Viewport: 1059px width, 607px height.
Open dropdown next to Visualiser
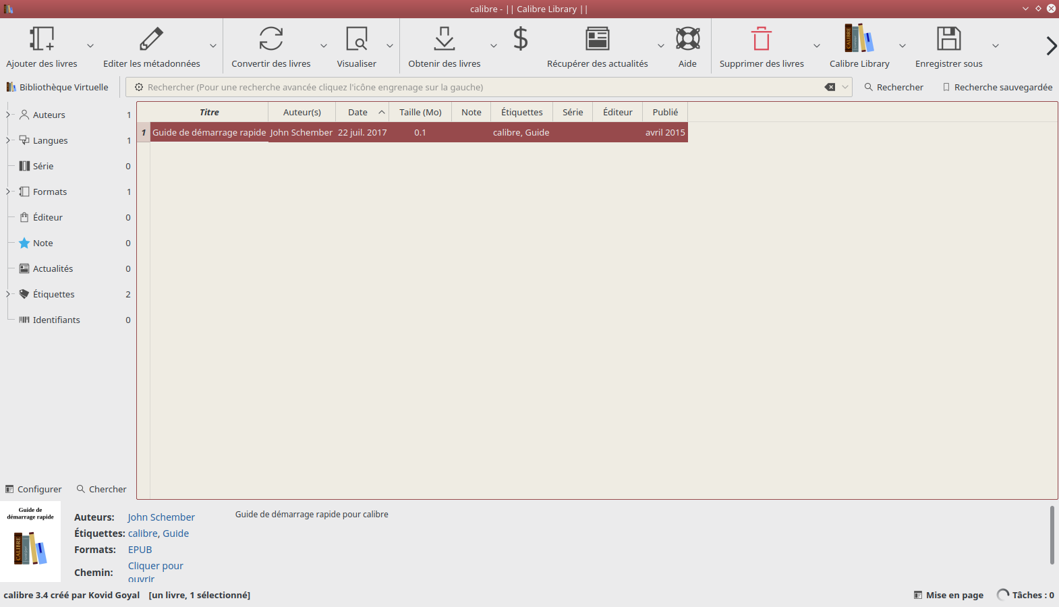[x=390, y=46]
